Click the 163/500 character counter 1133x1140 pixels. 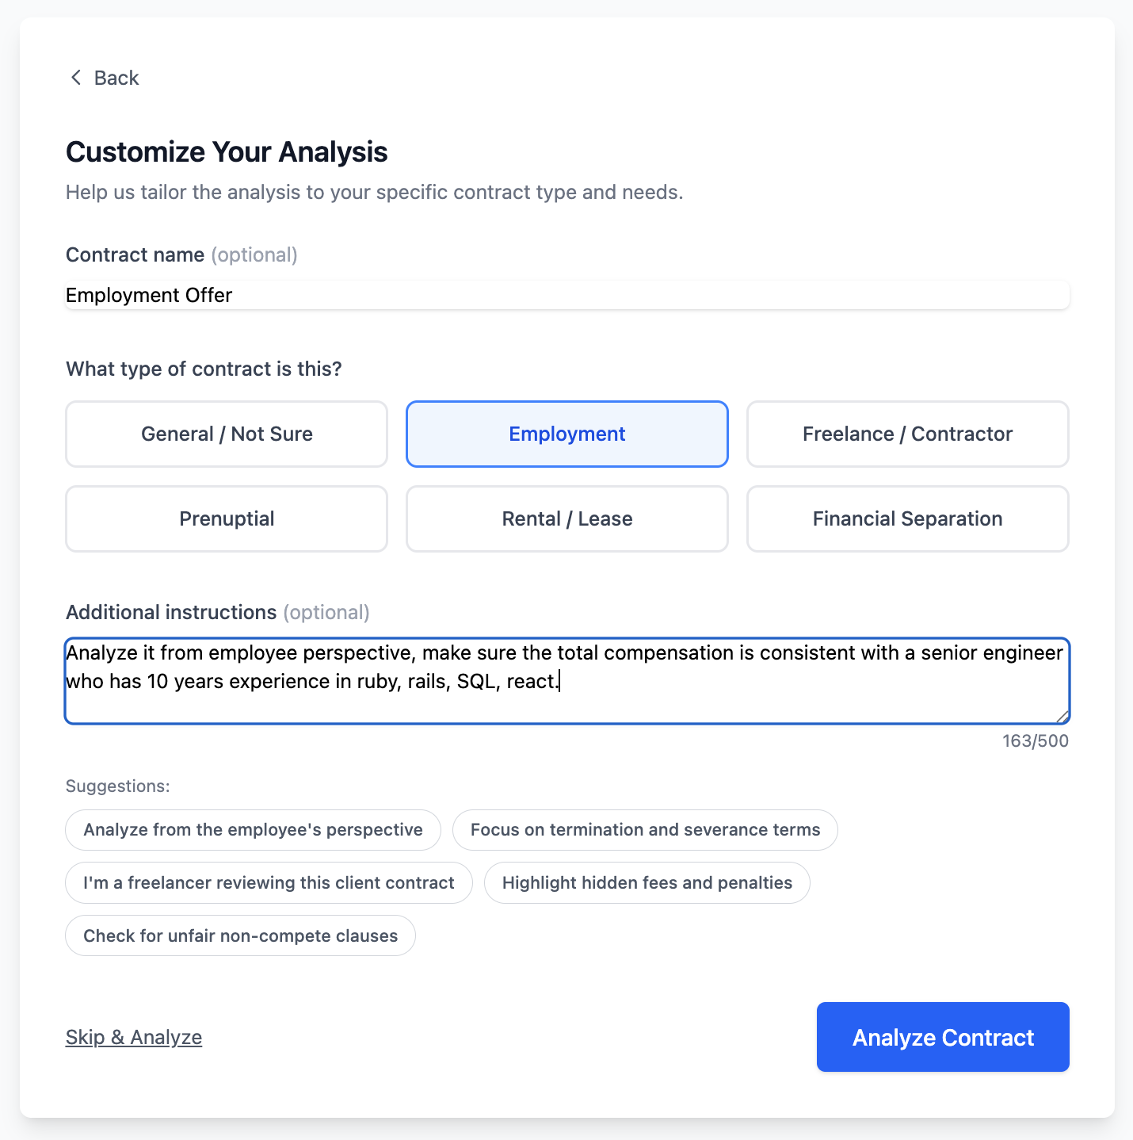point(1034,740)
